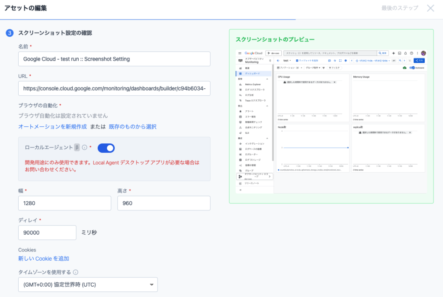Choose 既存のものから選択 link
Screen dimensions: 443x297
[x=132, y=126]
